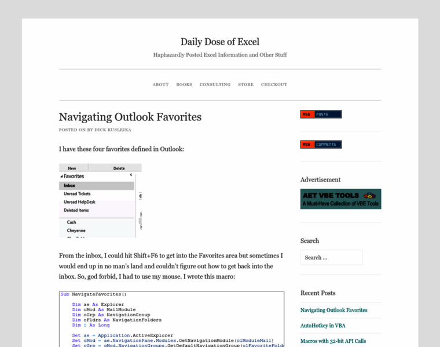The image size is (440, 347).
Task: Click the Advertisement sidebar heading
Action: point(320,180)
